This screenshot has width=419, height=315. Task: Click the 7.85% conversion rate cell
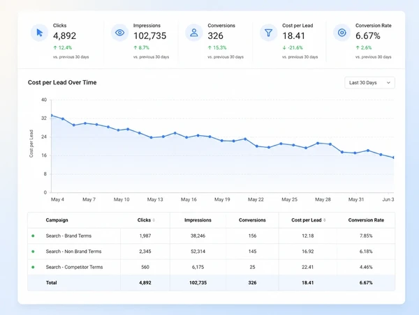tap(366, 236)
